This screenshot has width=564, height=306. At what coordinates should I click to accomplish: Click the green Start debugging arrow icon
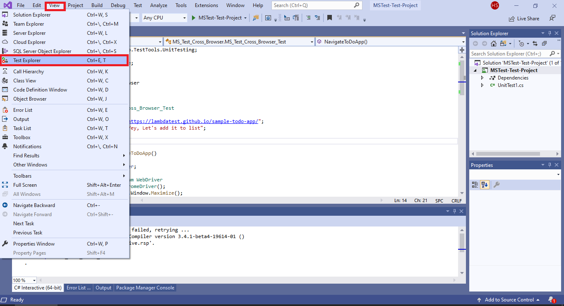tap(193, 18)
